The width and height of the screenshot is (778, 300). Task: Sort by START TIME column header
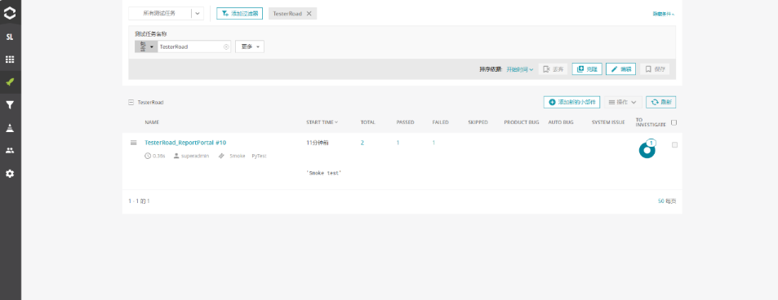(x=322, y=122)
